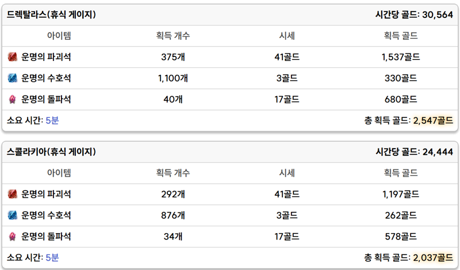Click the red 운명의 파괴석 icon in 드렉탈라스 table

(12, 56)
